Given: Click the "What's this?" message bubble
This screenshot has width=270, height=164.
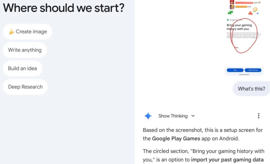Looking at the screenshot, I should [251, 89].
